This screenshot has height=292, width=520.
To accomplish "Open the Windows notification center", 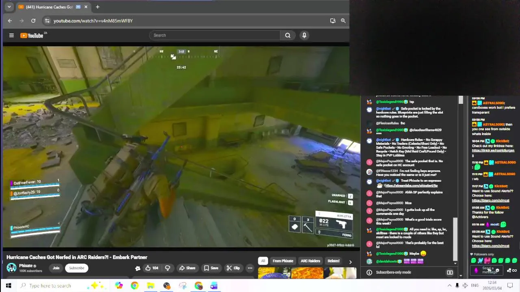I will pos(511,286).
